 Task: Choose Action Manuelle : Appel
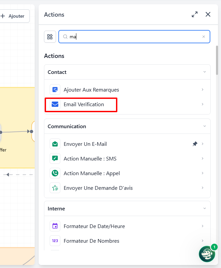click(x=127, y=173)
